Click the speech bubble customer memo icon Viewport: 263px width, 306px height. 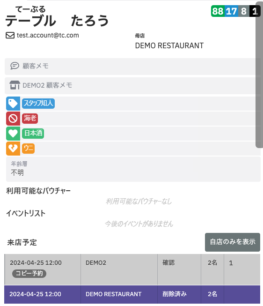[x=15, y=66]
